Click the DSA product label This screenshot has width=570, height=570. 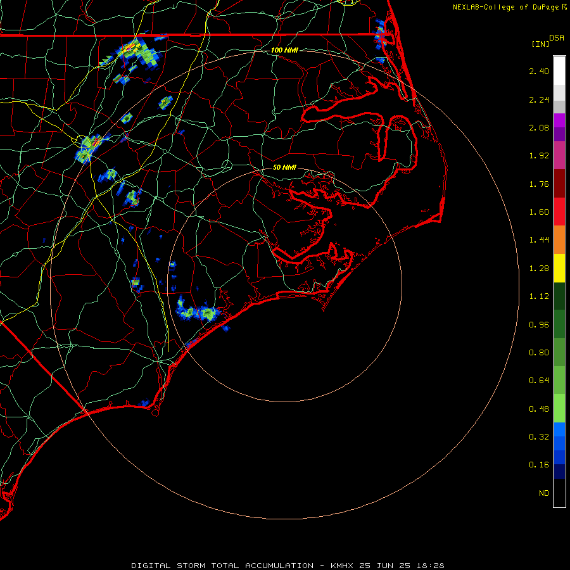[557, 38]
